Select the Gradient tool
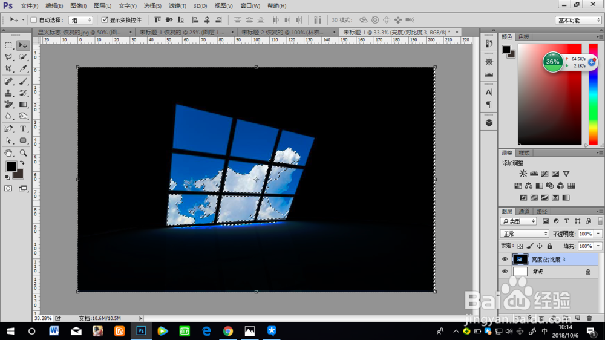605x340 pixels. pos(23,105)
